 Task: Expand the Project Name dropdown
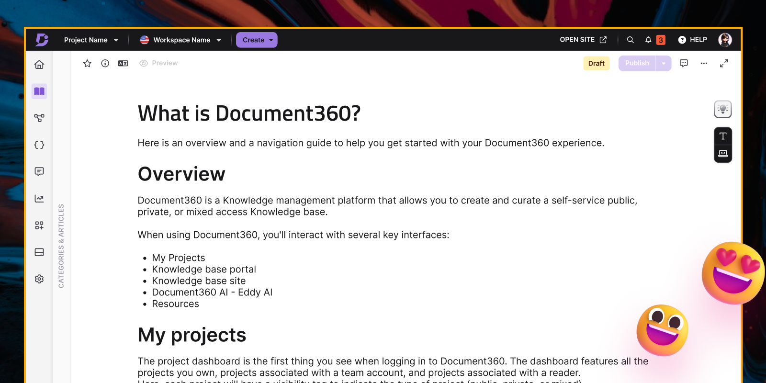click(x=91, y=40)
